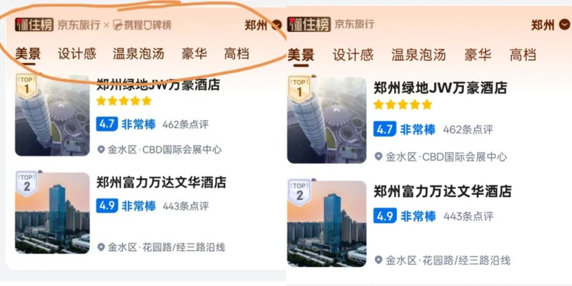Viewport: 572px width, 286px height.
Task: Click the five-star rating in right screen
Action: click(x=402, y=105)
